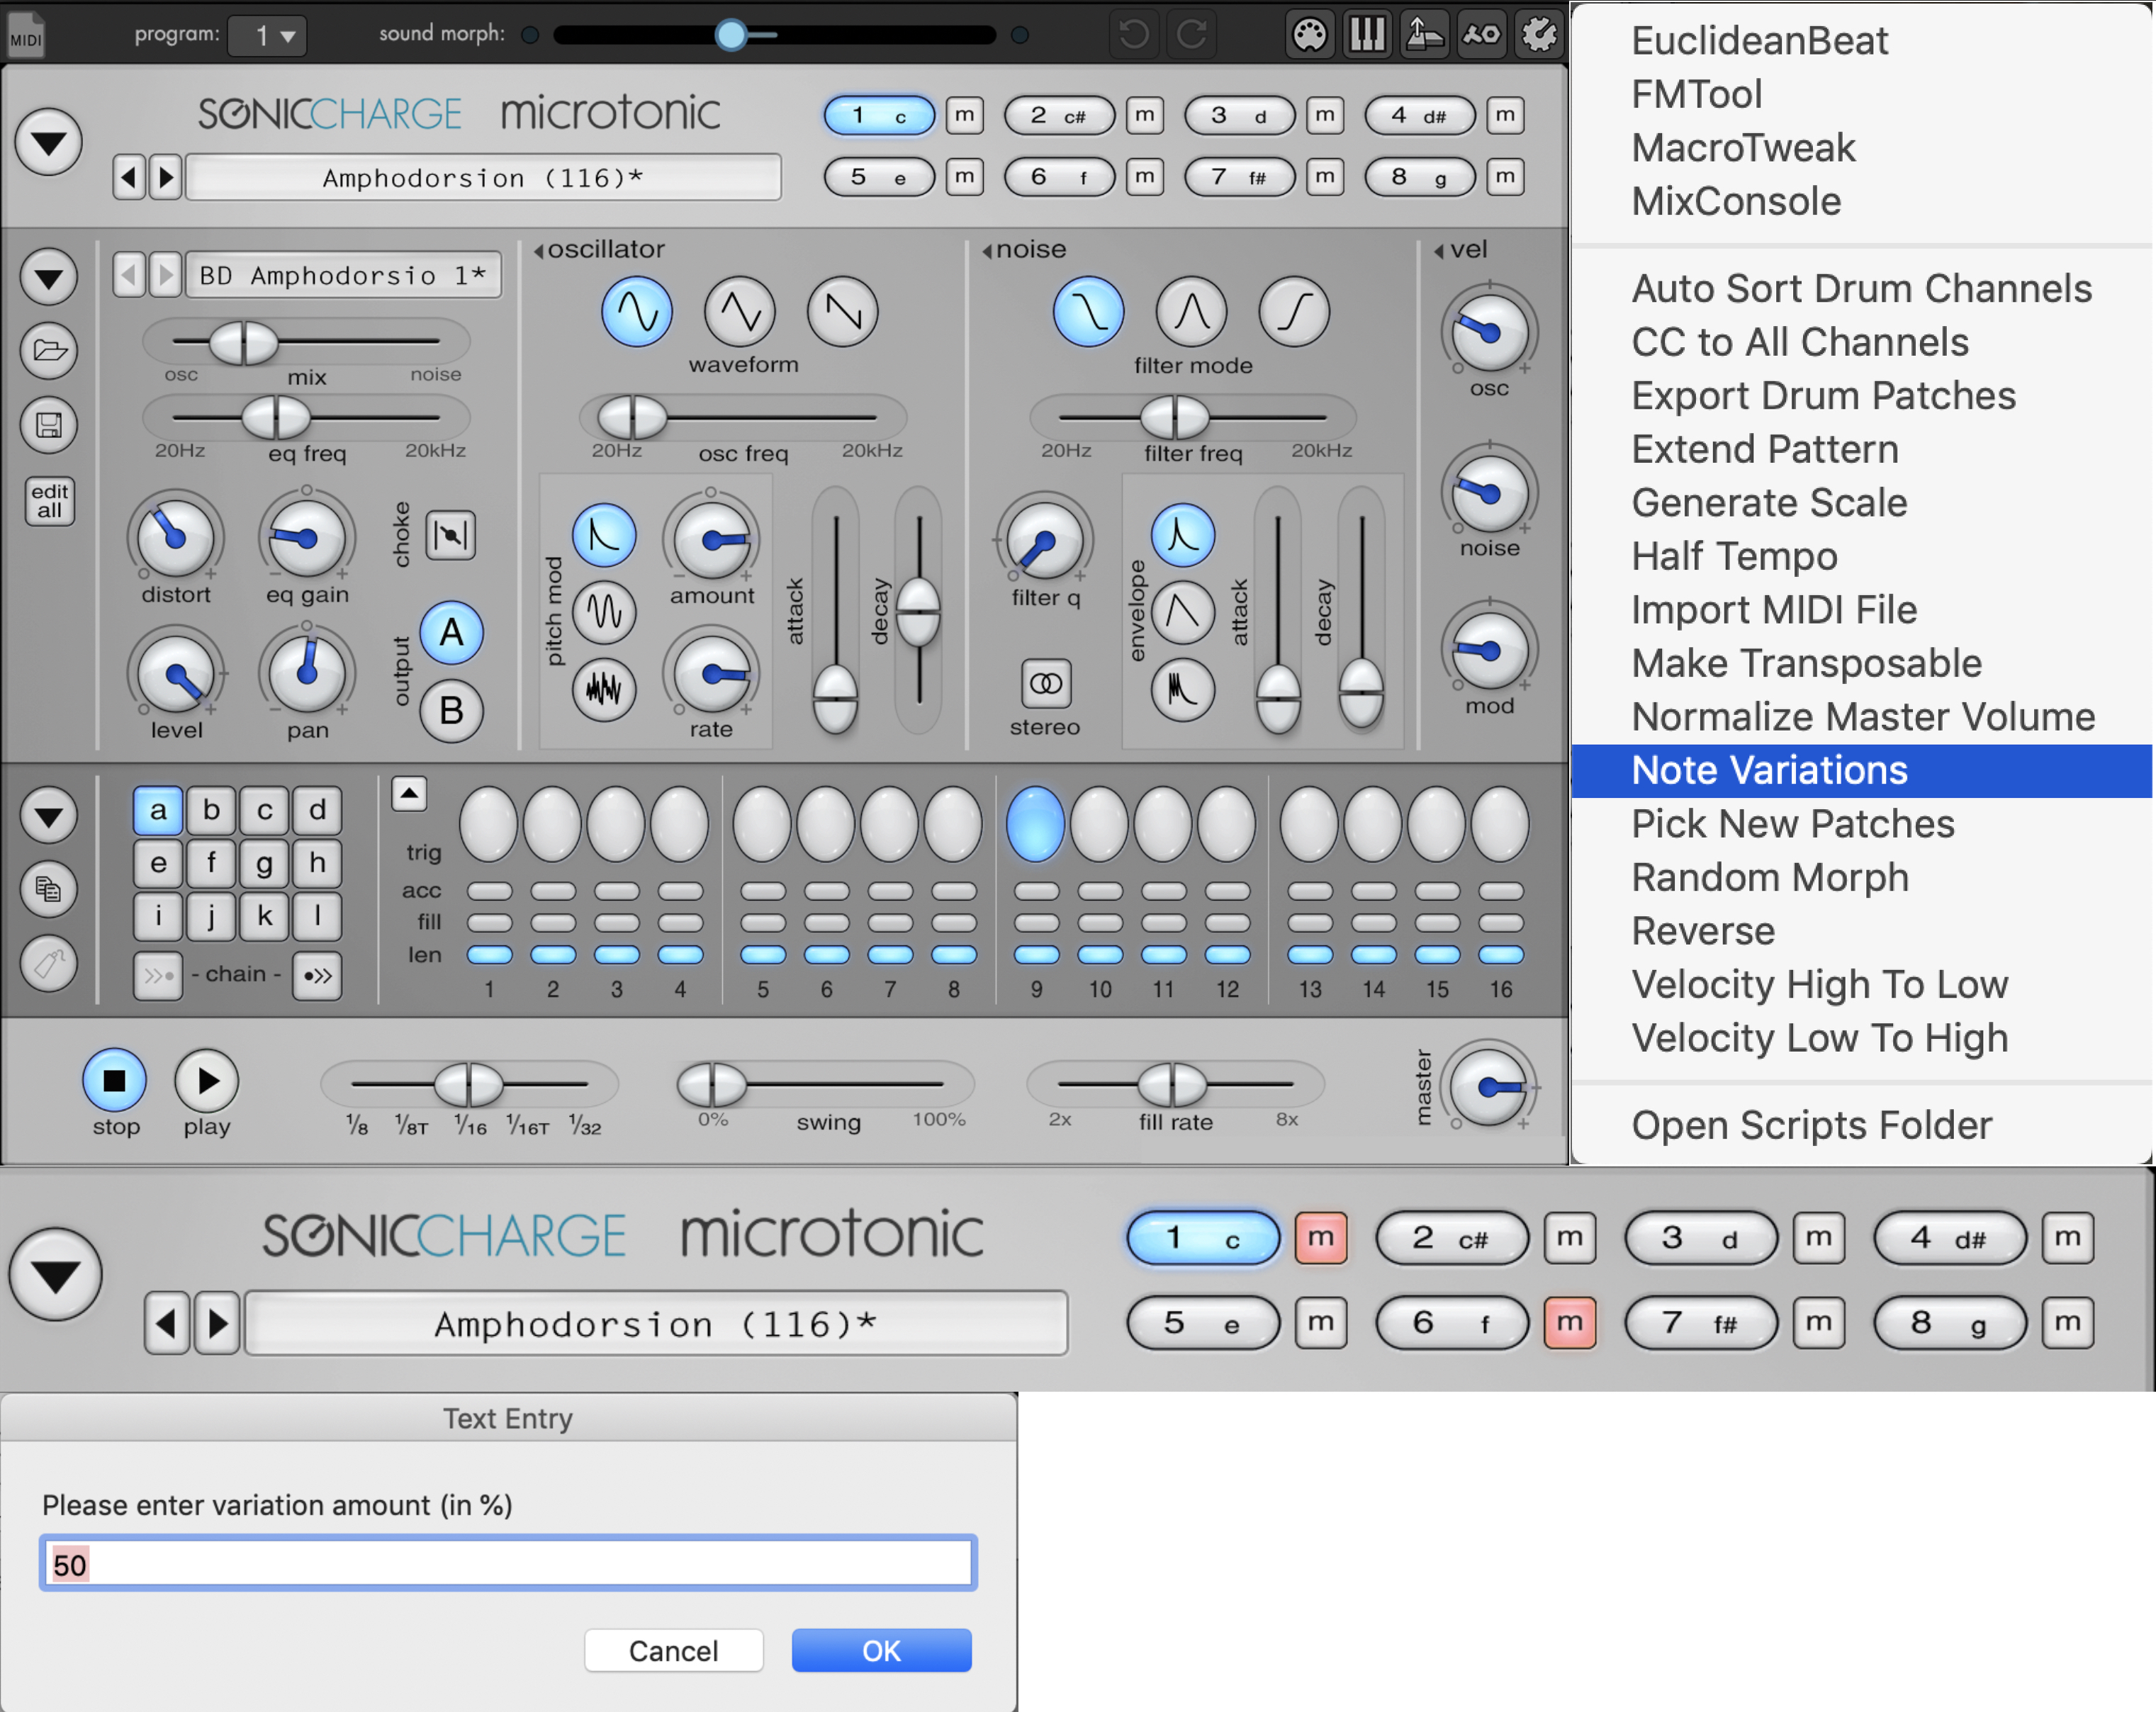Image resolution: width=2156 pixels, height=1712 pixels.
Task: Toggle trigger on step 9
Action: click(1035, 824)
